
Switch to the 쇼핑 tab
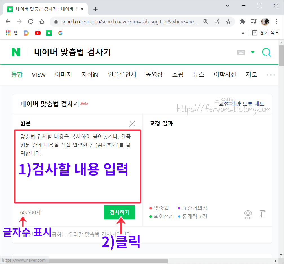(x=178, y=74)
